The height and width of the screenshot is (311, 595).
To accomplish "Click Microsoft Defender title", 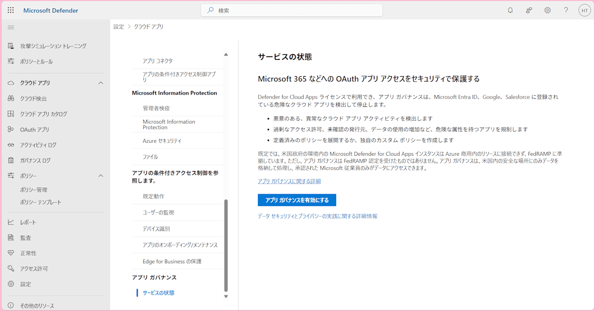I will pos(51,10).
